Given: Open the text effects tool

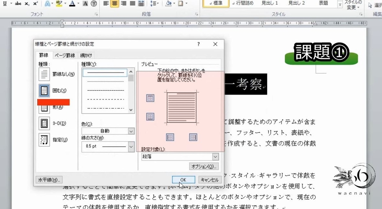Looking at the screenshot, I should point(47,3).
